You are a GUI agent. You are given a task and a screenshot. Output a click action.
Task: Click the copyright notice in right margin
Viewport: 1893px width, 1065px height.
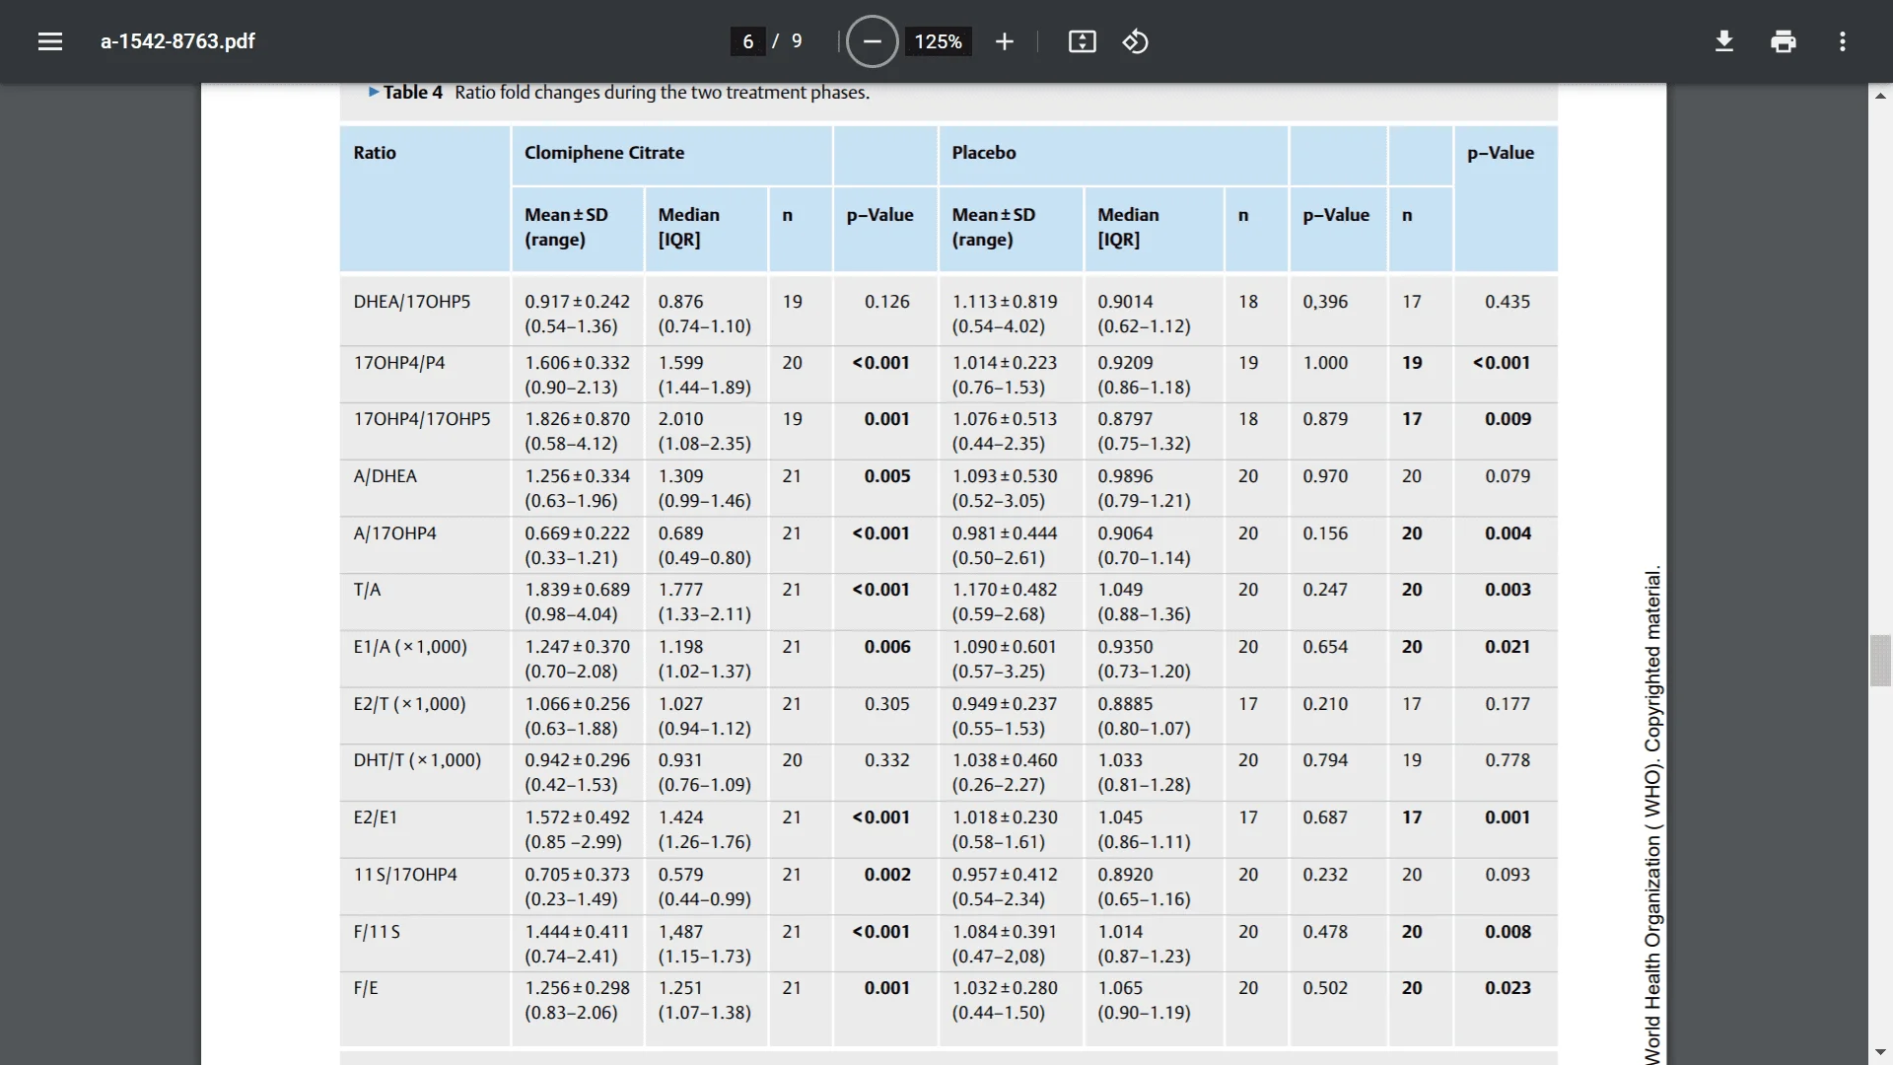click(x=1652, y=814)
